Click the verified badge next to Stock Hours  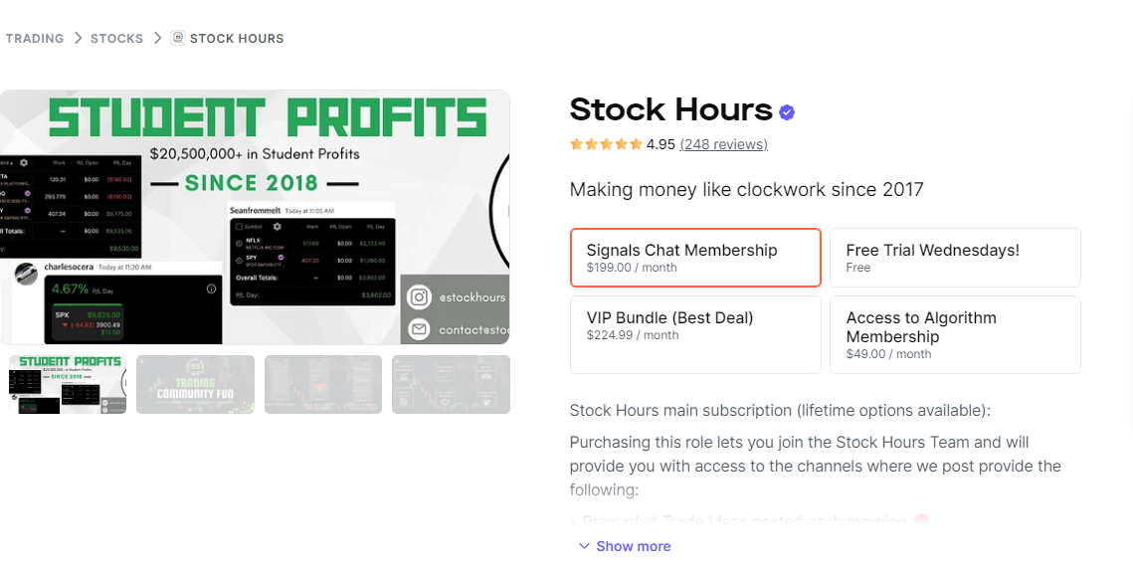coord(786,111)
